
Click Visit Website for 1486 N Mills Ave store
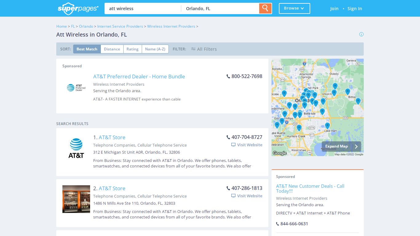[x=247, y=196]
